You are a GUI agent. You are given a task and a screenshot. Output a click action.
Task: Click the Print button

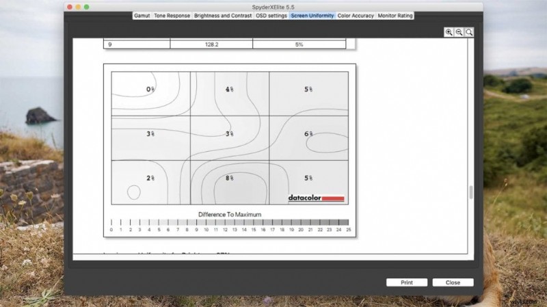[407, 282]
